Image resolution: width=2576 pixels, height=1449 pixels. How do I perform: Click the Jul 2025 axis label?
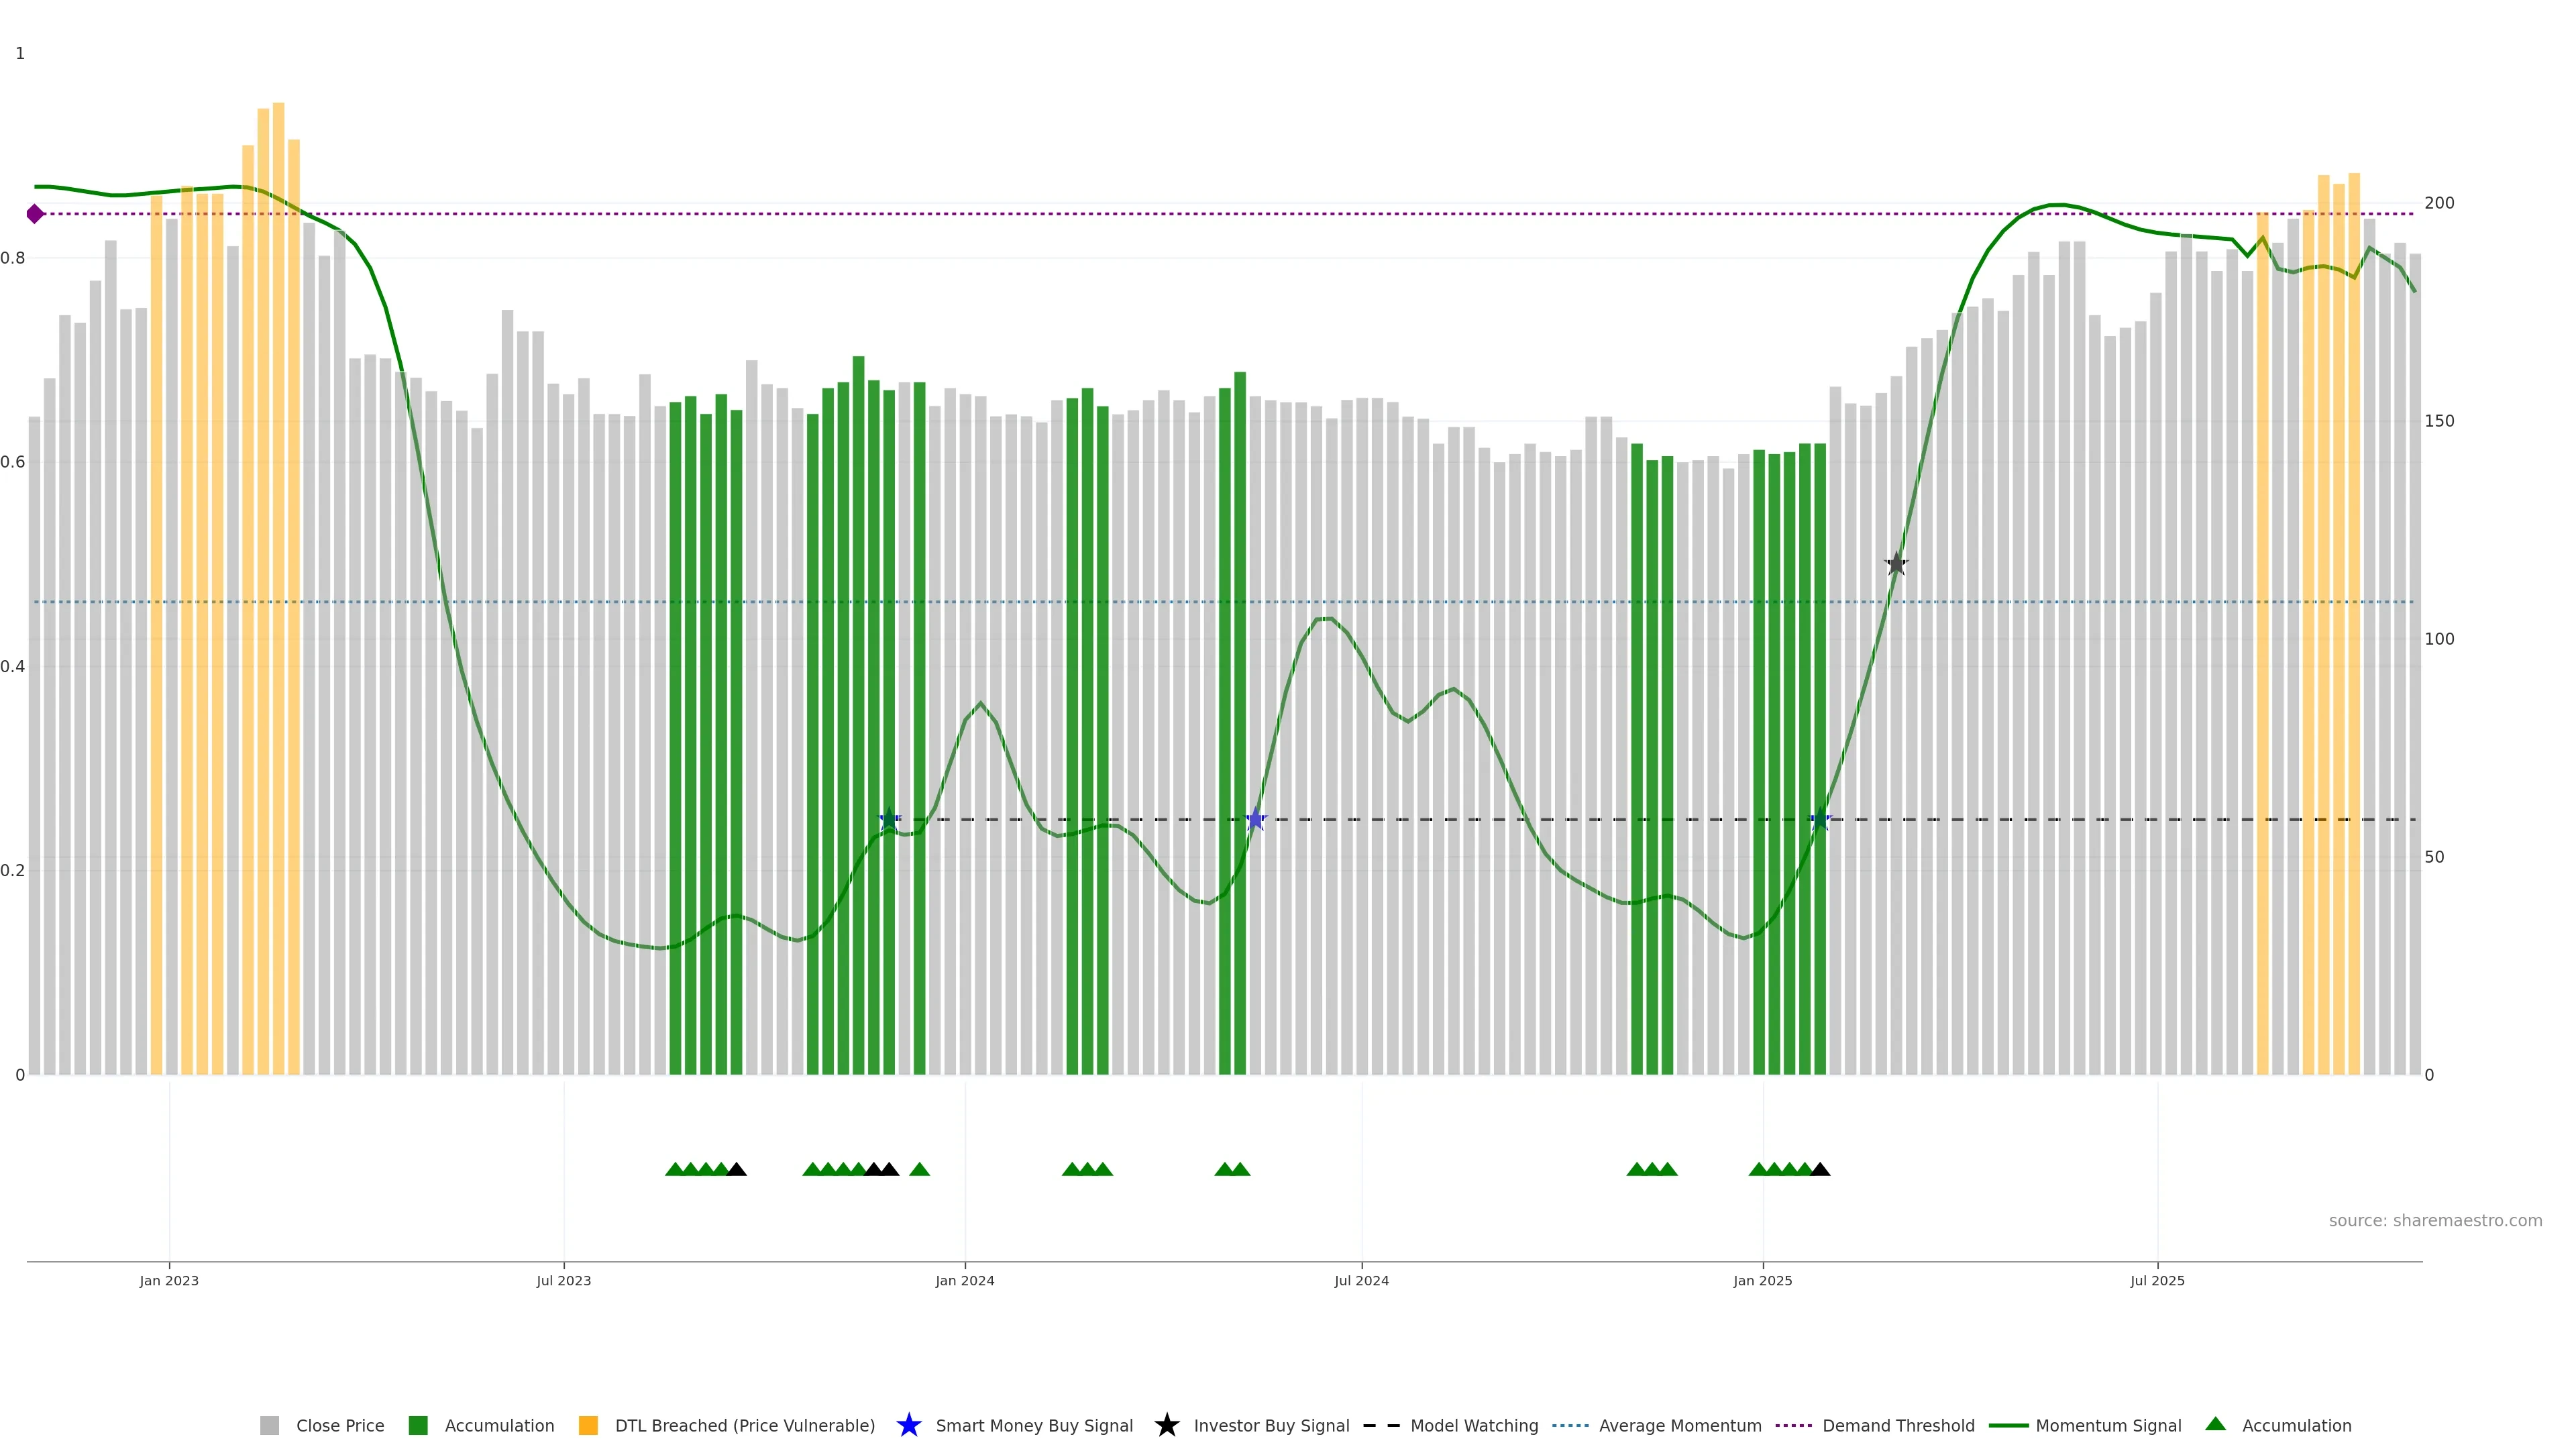point(2157,1281)
